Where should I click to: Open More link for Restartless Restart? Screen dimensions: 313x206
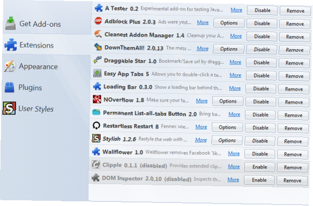tap(201, 127)
